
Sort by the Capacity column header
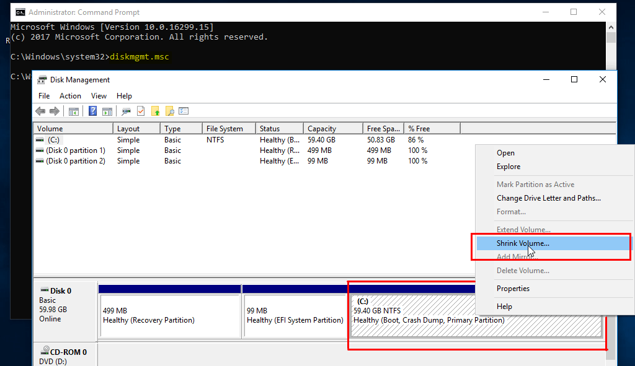click(x=333, y=129)
